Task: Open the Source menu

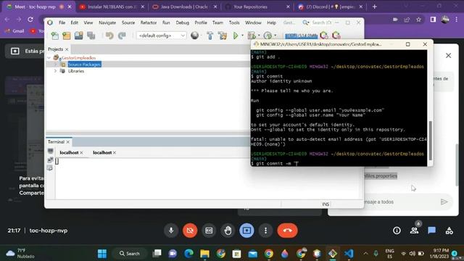Action: click(128, 22)
